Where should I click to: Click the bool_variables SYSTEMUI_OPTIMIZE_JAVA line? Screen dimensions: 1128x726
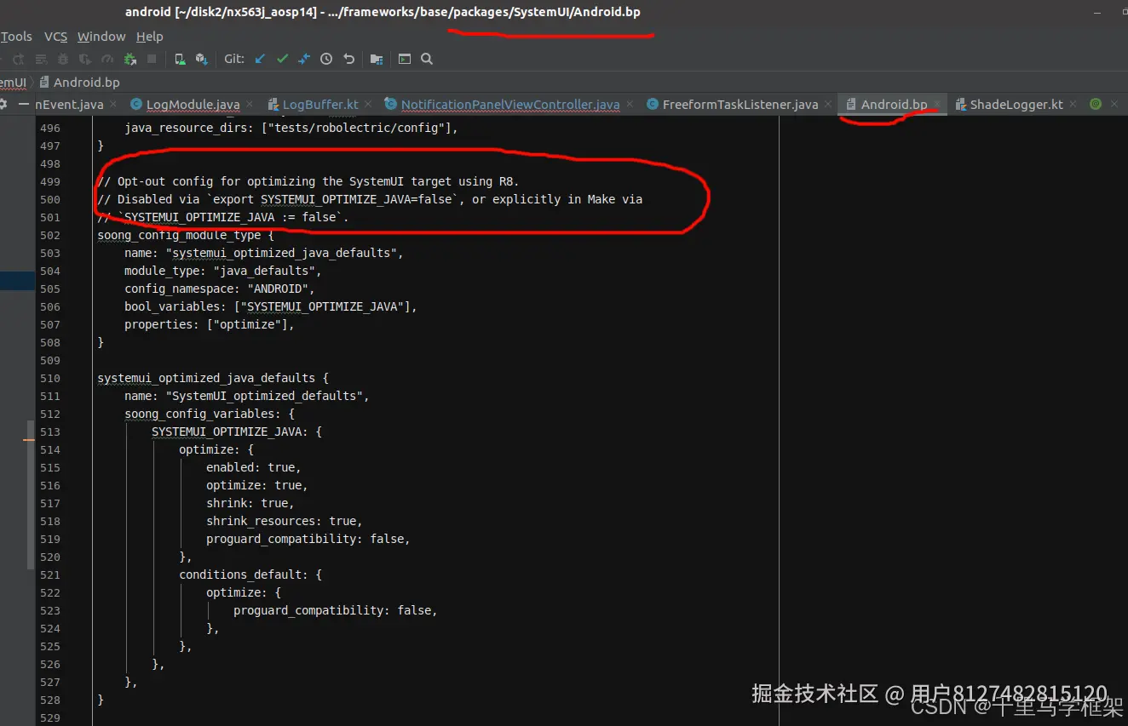(x=271, y=306)
